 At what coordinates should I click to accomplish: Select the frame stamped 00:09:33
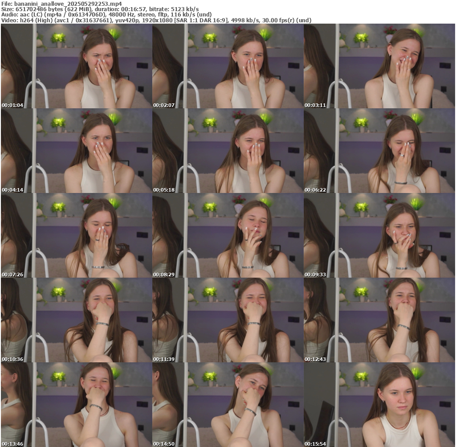[x=379, y=235]
